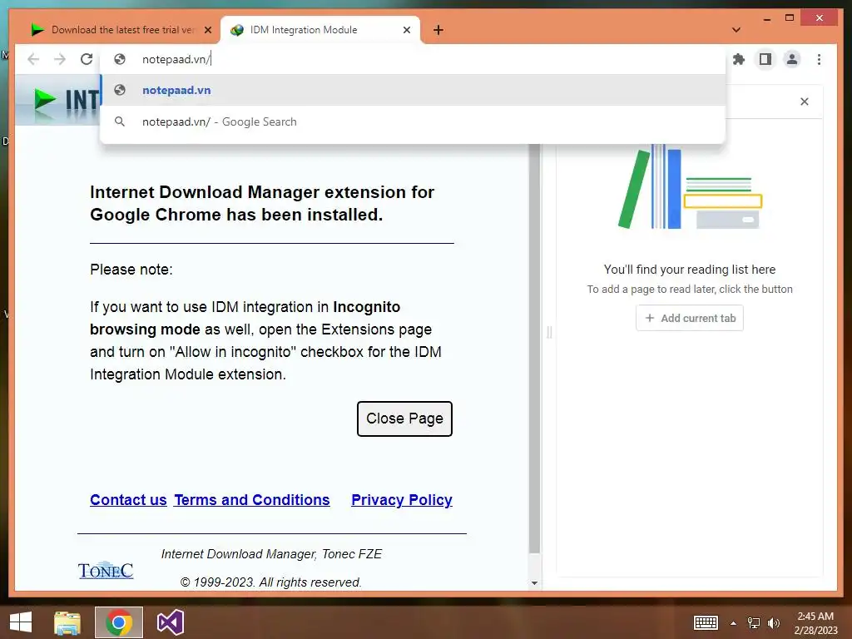The height and width of the screenshot is (639, 852).
Task: Click the 'You'll find your reading list here' text
Action: click(x=690, y=270)
